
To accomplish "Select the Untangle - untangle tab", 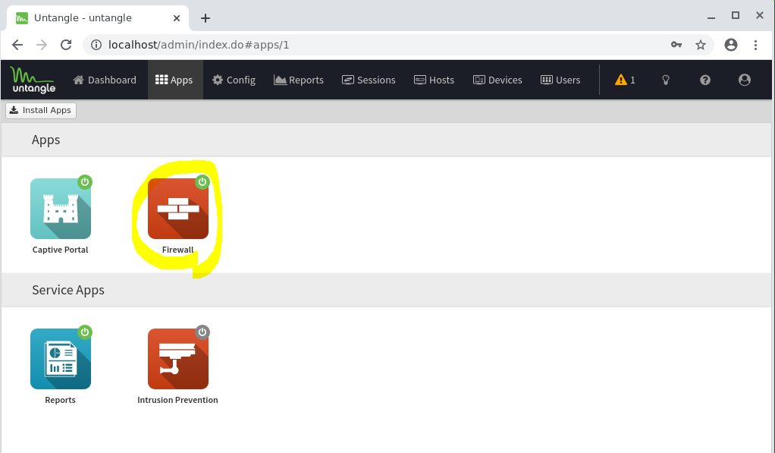I will click(98, 18).
